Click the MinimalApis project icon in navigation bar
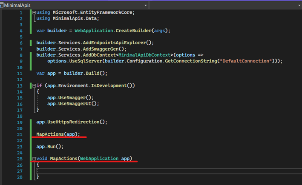Viewport: 302px width, 185px height. (x=2, y=5)
